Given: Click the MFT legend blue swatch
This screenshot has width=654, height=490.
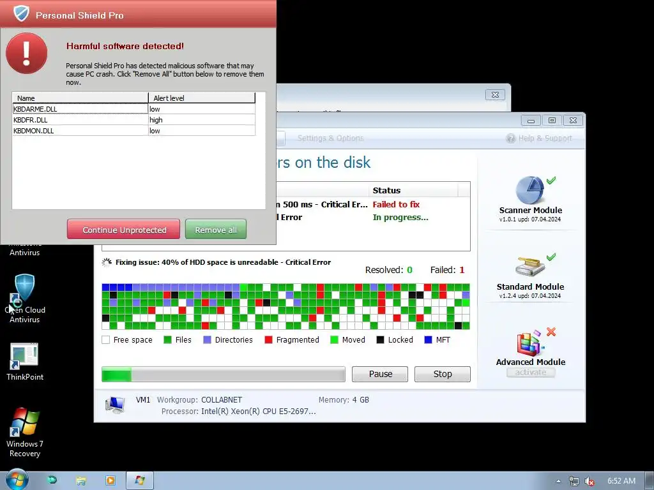Looking at the screenshot, I should click(428, 339).
